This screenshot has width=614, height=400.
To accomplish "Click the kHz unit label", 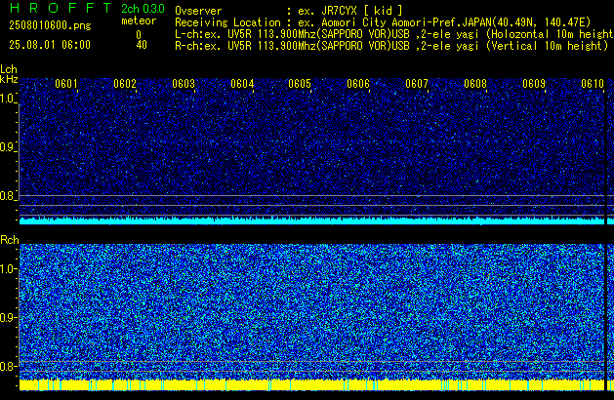I will (x=9, y=79).
